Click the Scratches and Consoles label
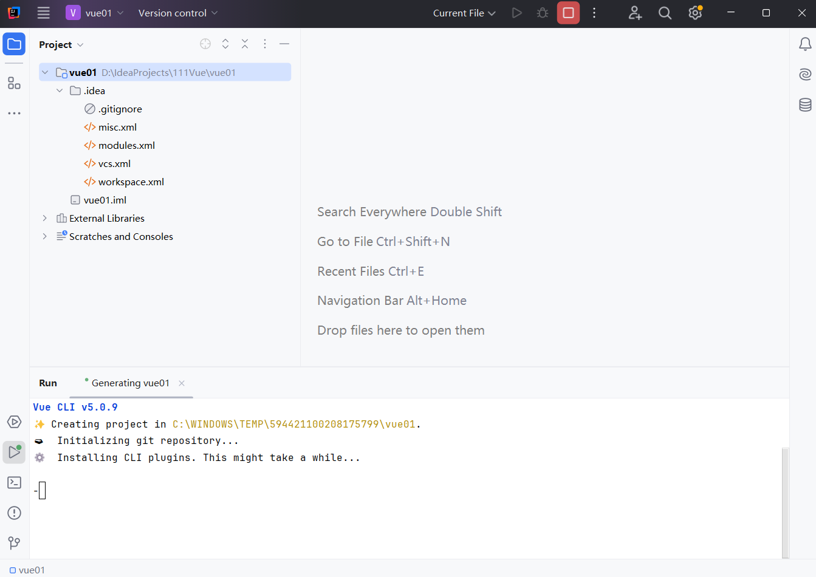This screenshot has height=577, width=816. [x=121, y=236]
